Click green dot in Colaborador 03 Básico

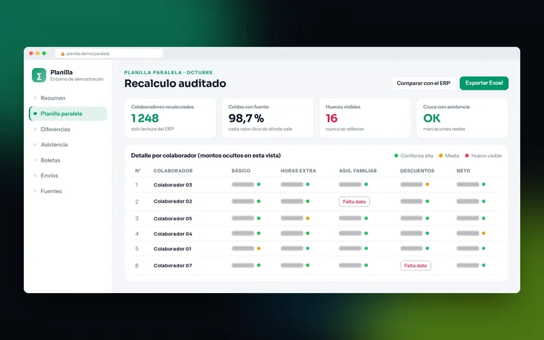259,184
